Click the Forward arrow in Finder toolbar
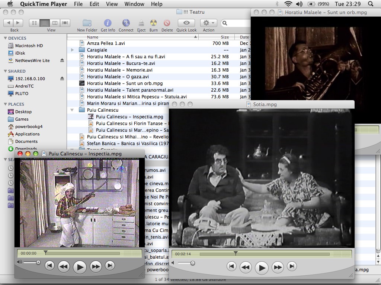Image resolution: width=381 pixels, height=285 pixels. click(18, 23)
